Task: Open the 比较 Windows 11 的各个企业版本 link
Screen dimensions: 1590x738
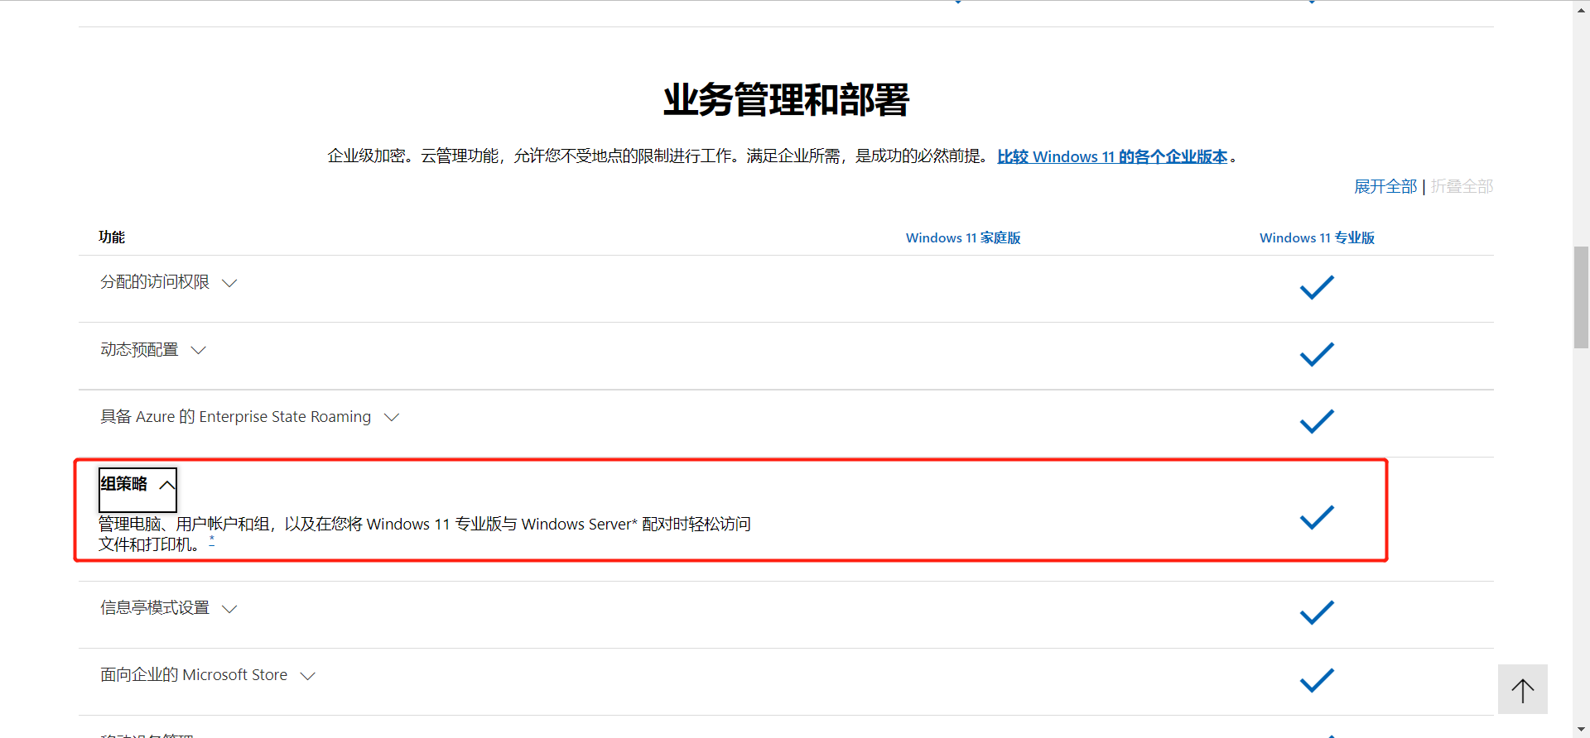Action: click(x=1112, y=156)
